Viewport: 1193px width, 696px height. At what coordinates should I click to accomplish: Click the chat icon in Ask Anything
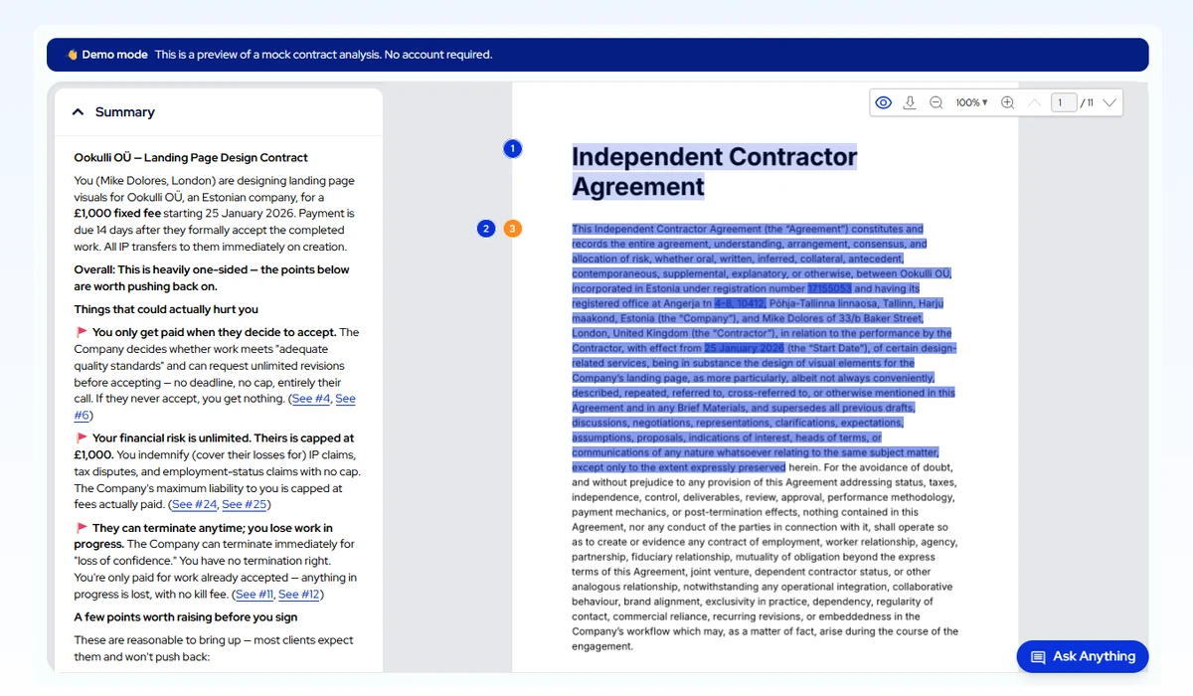click(x=1038, y=657)
